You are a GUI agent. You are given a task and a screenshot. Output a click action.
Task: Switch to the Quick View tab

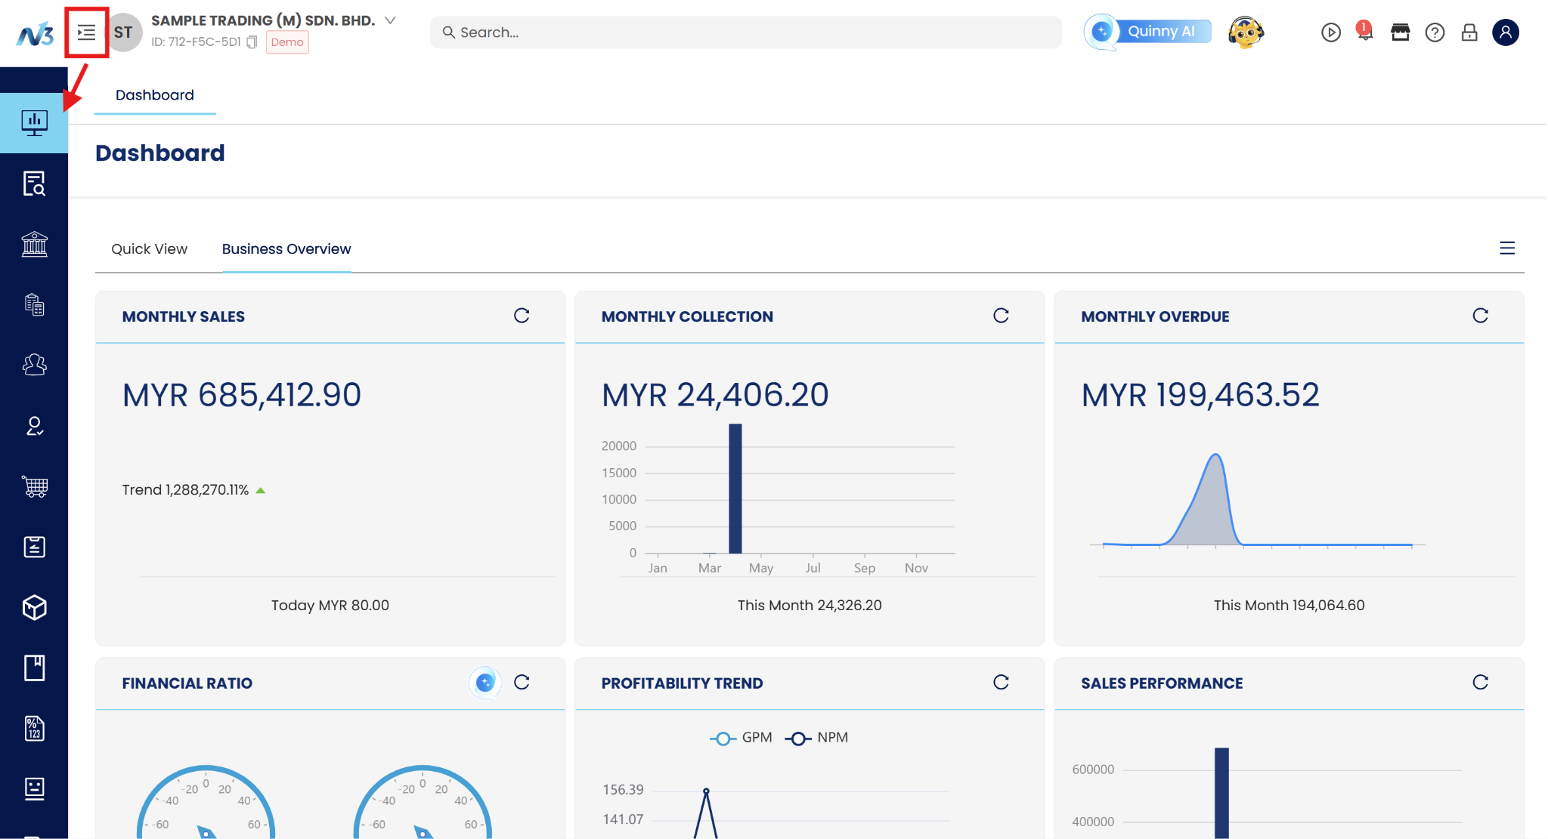(x=149, y=249)
